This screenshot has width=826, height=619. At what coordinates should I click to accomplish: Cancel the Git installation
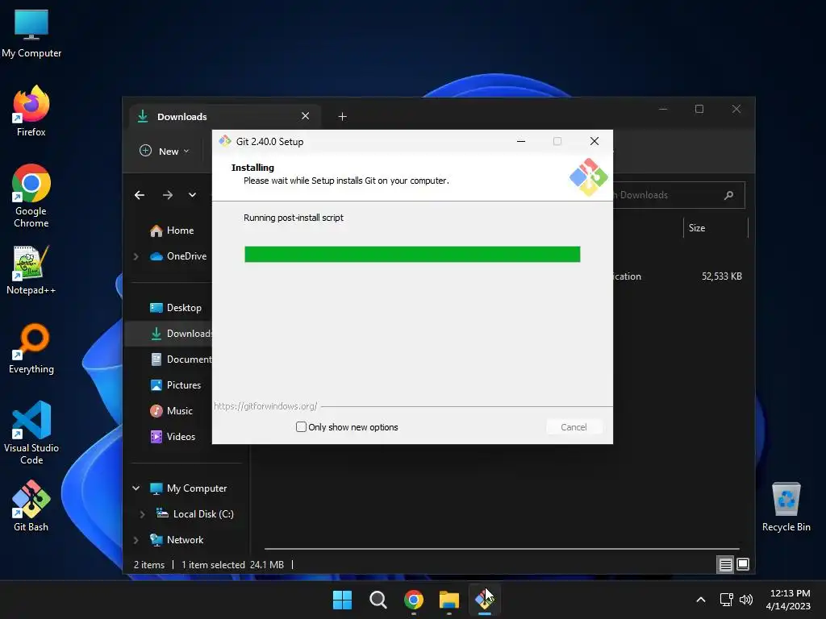click(x=574, y=427)
